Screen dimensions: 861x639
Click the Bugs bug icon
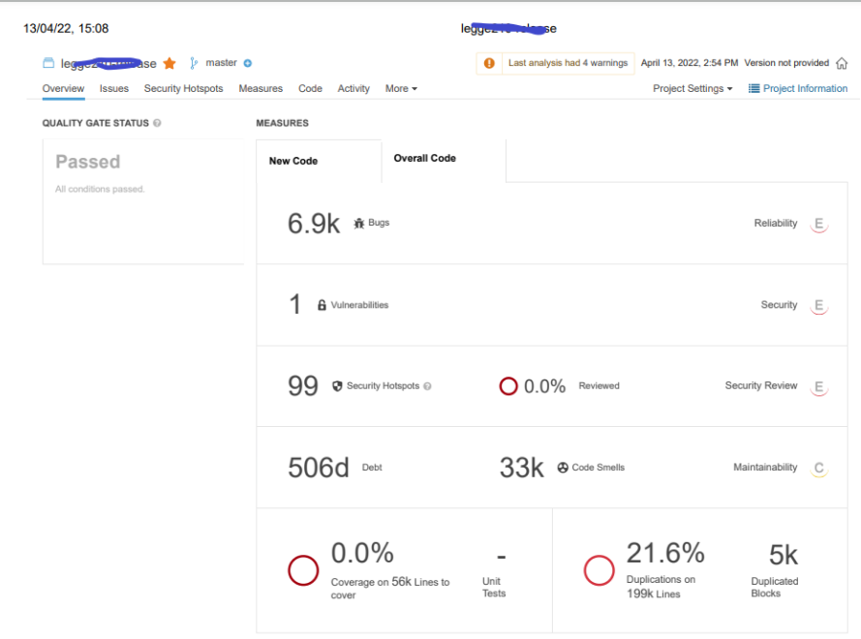(359, 223)
